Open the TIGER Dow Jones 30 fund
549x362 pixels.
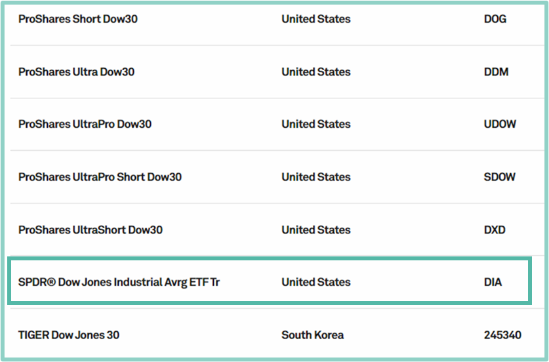[x=69, y=334]
